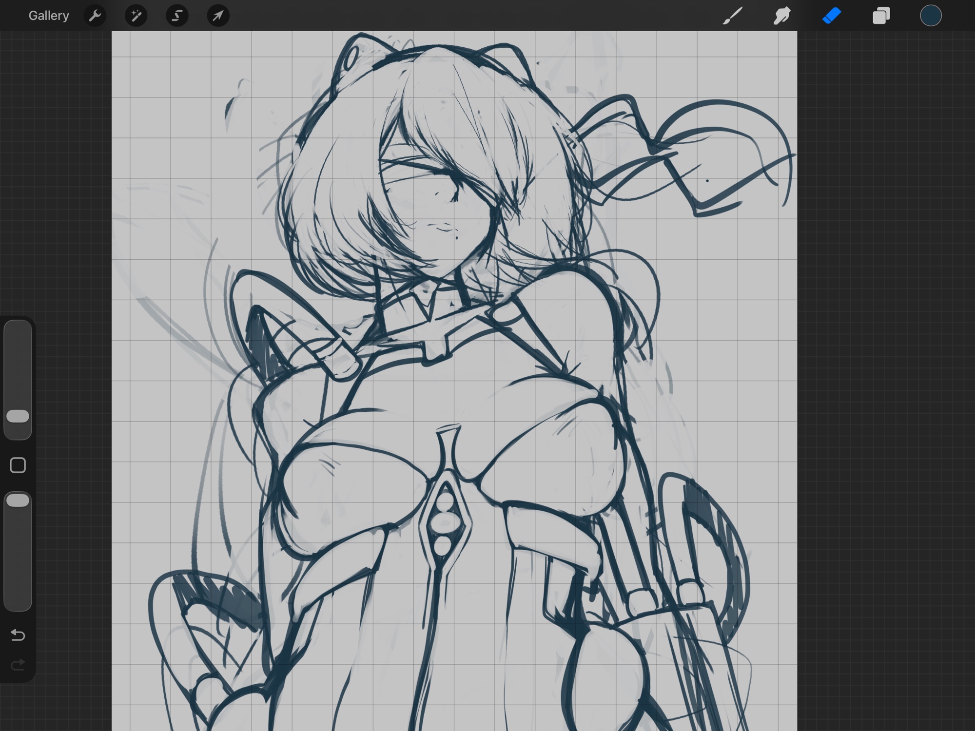The width and height of the screenshot is (975, 731).
Task: Activate the Selection S-shaped tool
Action: 177,16
